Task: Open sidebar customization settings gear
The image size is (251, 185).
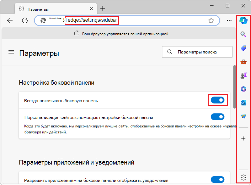Action: 243,178
